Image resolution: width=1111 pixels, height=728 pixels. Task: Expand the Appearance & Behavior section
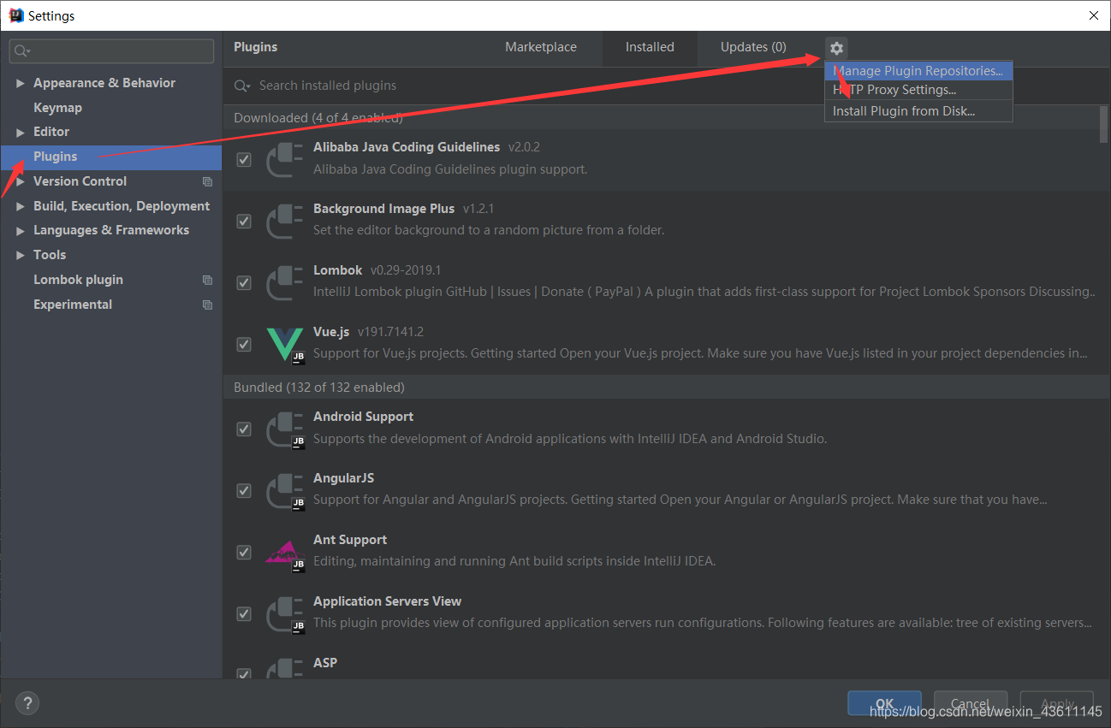click(21, 83)
